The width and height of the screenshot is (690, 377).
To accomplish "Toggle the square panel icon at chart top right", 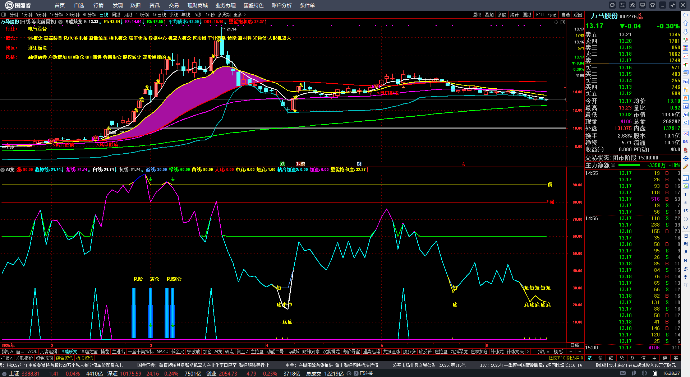I will [563, 22].
